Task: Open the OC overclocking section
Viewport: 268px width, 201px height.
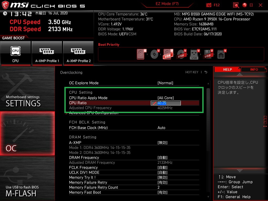Action: pyautogui.click(x=27, y=133)
